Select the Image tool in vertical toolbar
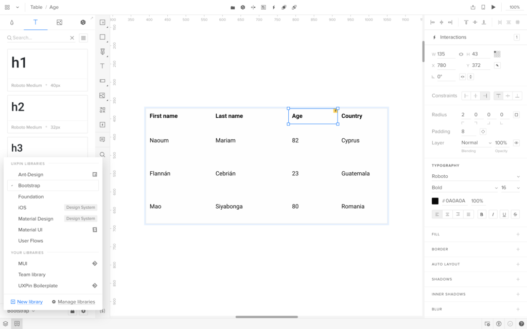The width and height of the screenshot is (527, 329). 102,96
